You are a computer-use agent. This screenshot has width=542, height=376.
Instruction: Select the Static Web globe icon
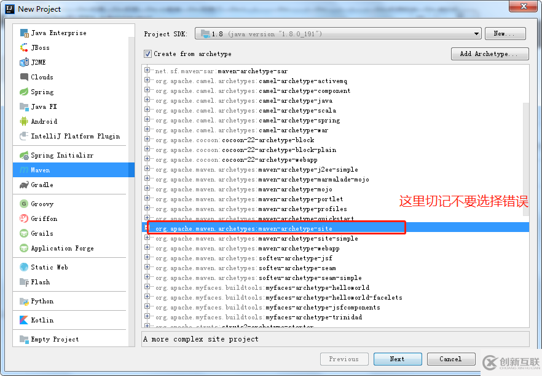tap(24, 267)
